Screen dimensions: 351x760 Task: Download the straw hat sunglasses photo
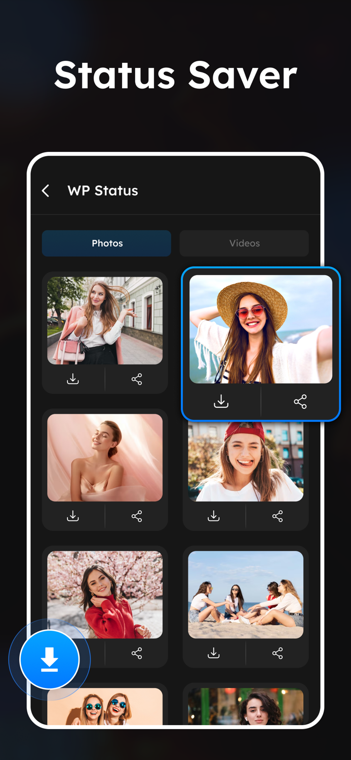click(x=221, y=402)
